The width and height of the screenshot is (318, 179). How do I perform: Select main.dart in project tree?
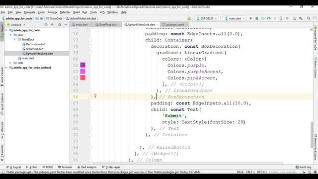point(26,58)
